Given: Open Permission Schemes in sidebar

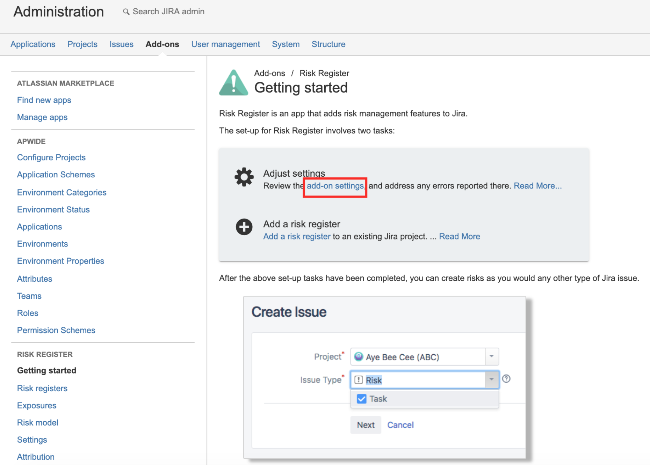Looking at the screenshot, I should (56, 330).
